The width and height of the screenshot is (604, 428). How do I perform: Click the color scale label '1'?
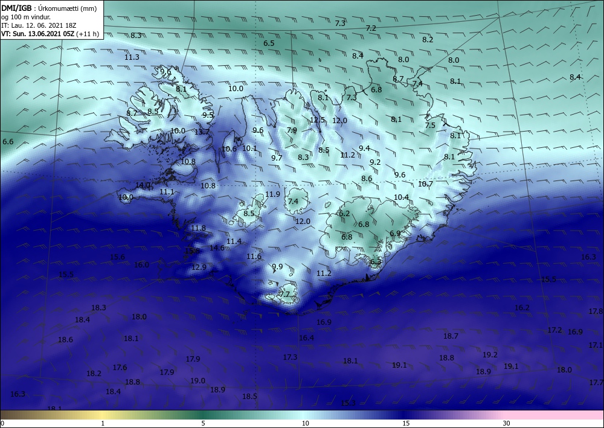tap(103, 423)
